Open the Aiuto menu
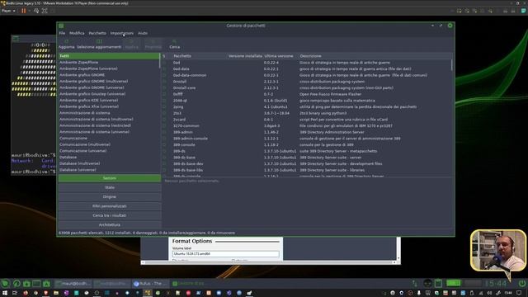The width and height of the screenshot is (528, 297). [143, 33]
